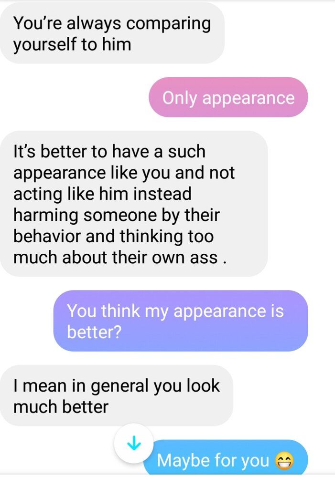Screen dimensions: 335x477
Task: Tap the line 'I mean in general you look'
Action: 117,386
